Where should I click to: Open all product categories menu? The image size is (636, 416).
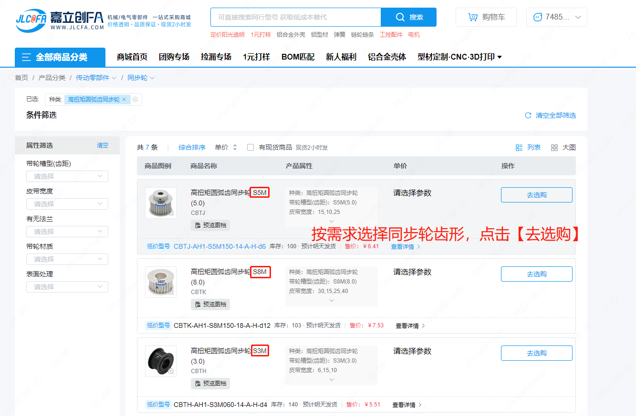[x=60, y=57]
